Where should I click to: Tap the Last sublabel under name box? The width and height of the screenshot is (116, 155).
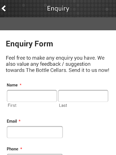tap(63, 105)
